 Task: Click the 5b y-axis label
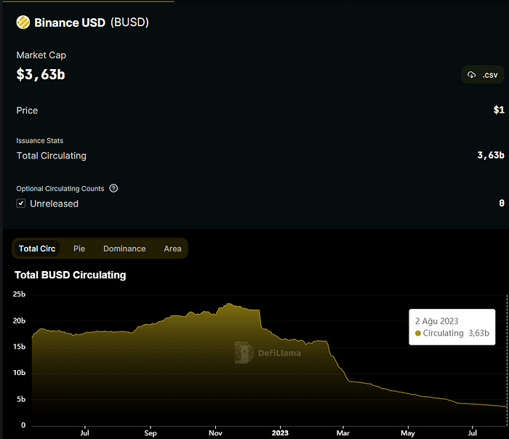click(21, 399)
